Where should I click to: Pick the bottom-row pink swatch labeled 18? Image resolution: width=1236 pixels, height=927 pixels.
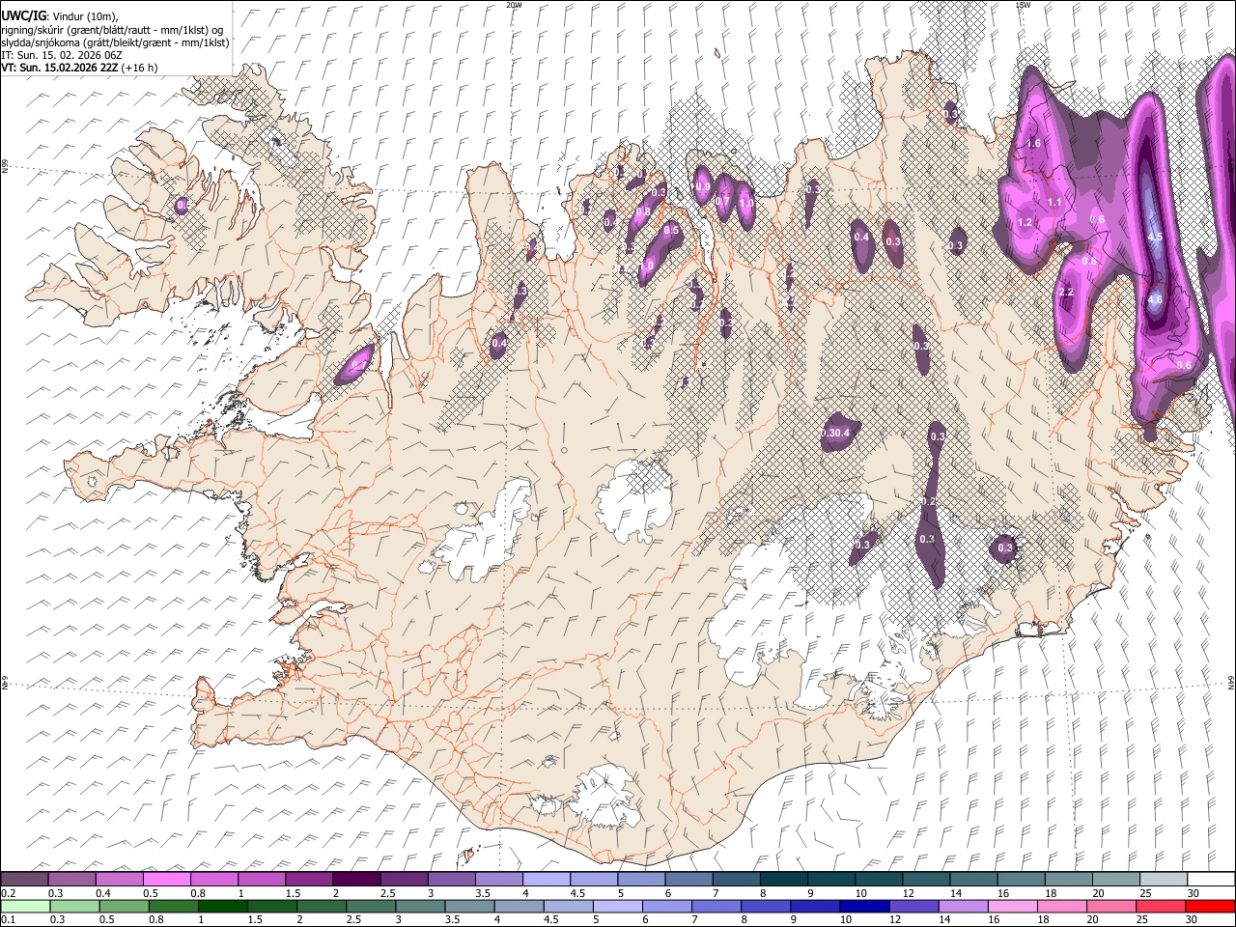pos(1062,906)
